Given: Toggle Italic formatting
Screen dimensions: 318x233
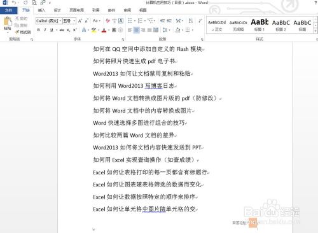Looking at the screenshot, I should [x=45, y=30].
